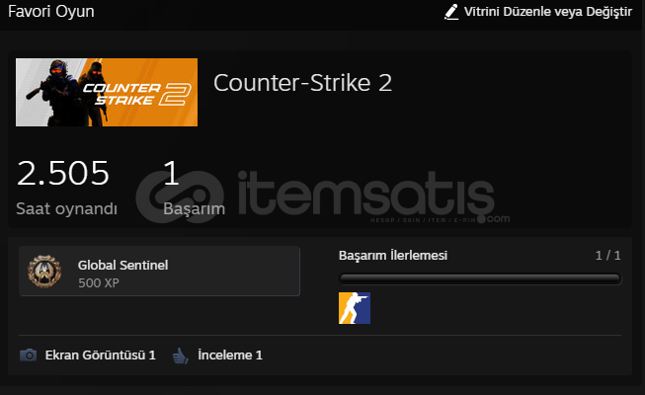Click Vitrini Düzenle veya Değiştir
This screenshot has width=645, height=395.
(x=548, y=12)
